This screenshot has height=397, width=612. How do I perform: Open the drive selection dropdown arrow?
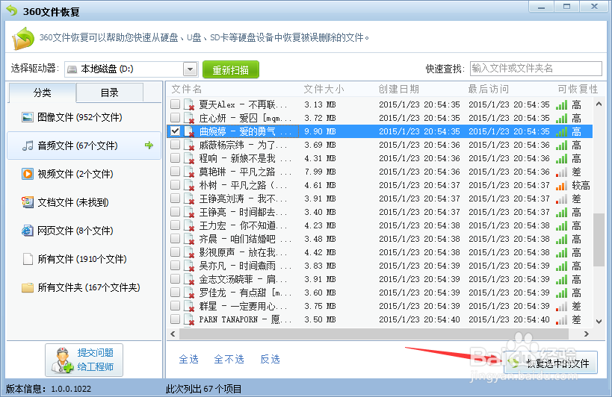coord(190,69)
